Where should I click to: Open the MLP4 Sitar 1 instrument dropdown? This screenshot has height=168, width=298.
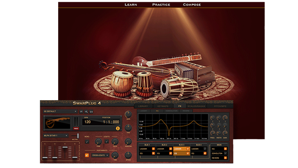coord(56,136)
